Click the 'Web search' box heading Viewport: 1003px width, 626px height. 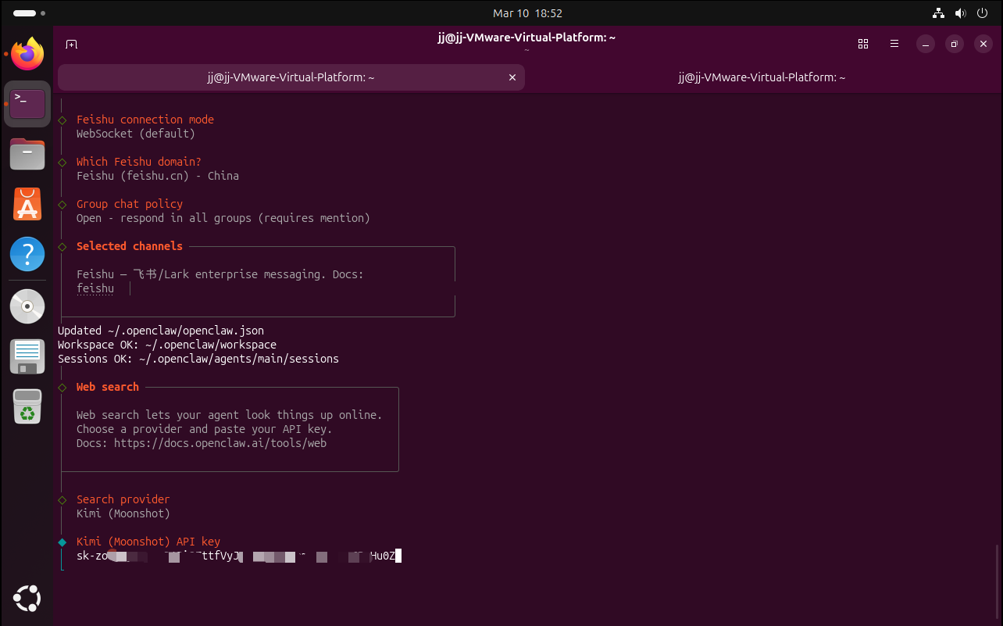pyautogui.click(x=108, y=387)
